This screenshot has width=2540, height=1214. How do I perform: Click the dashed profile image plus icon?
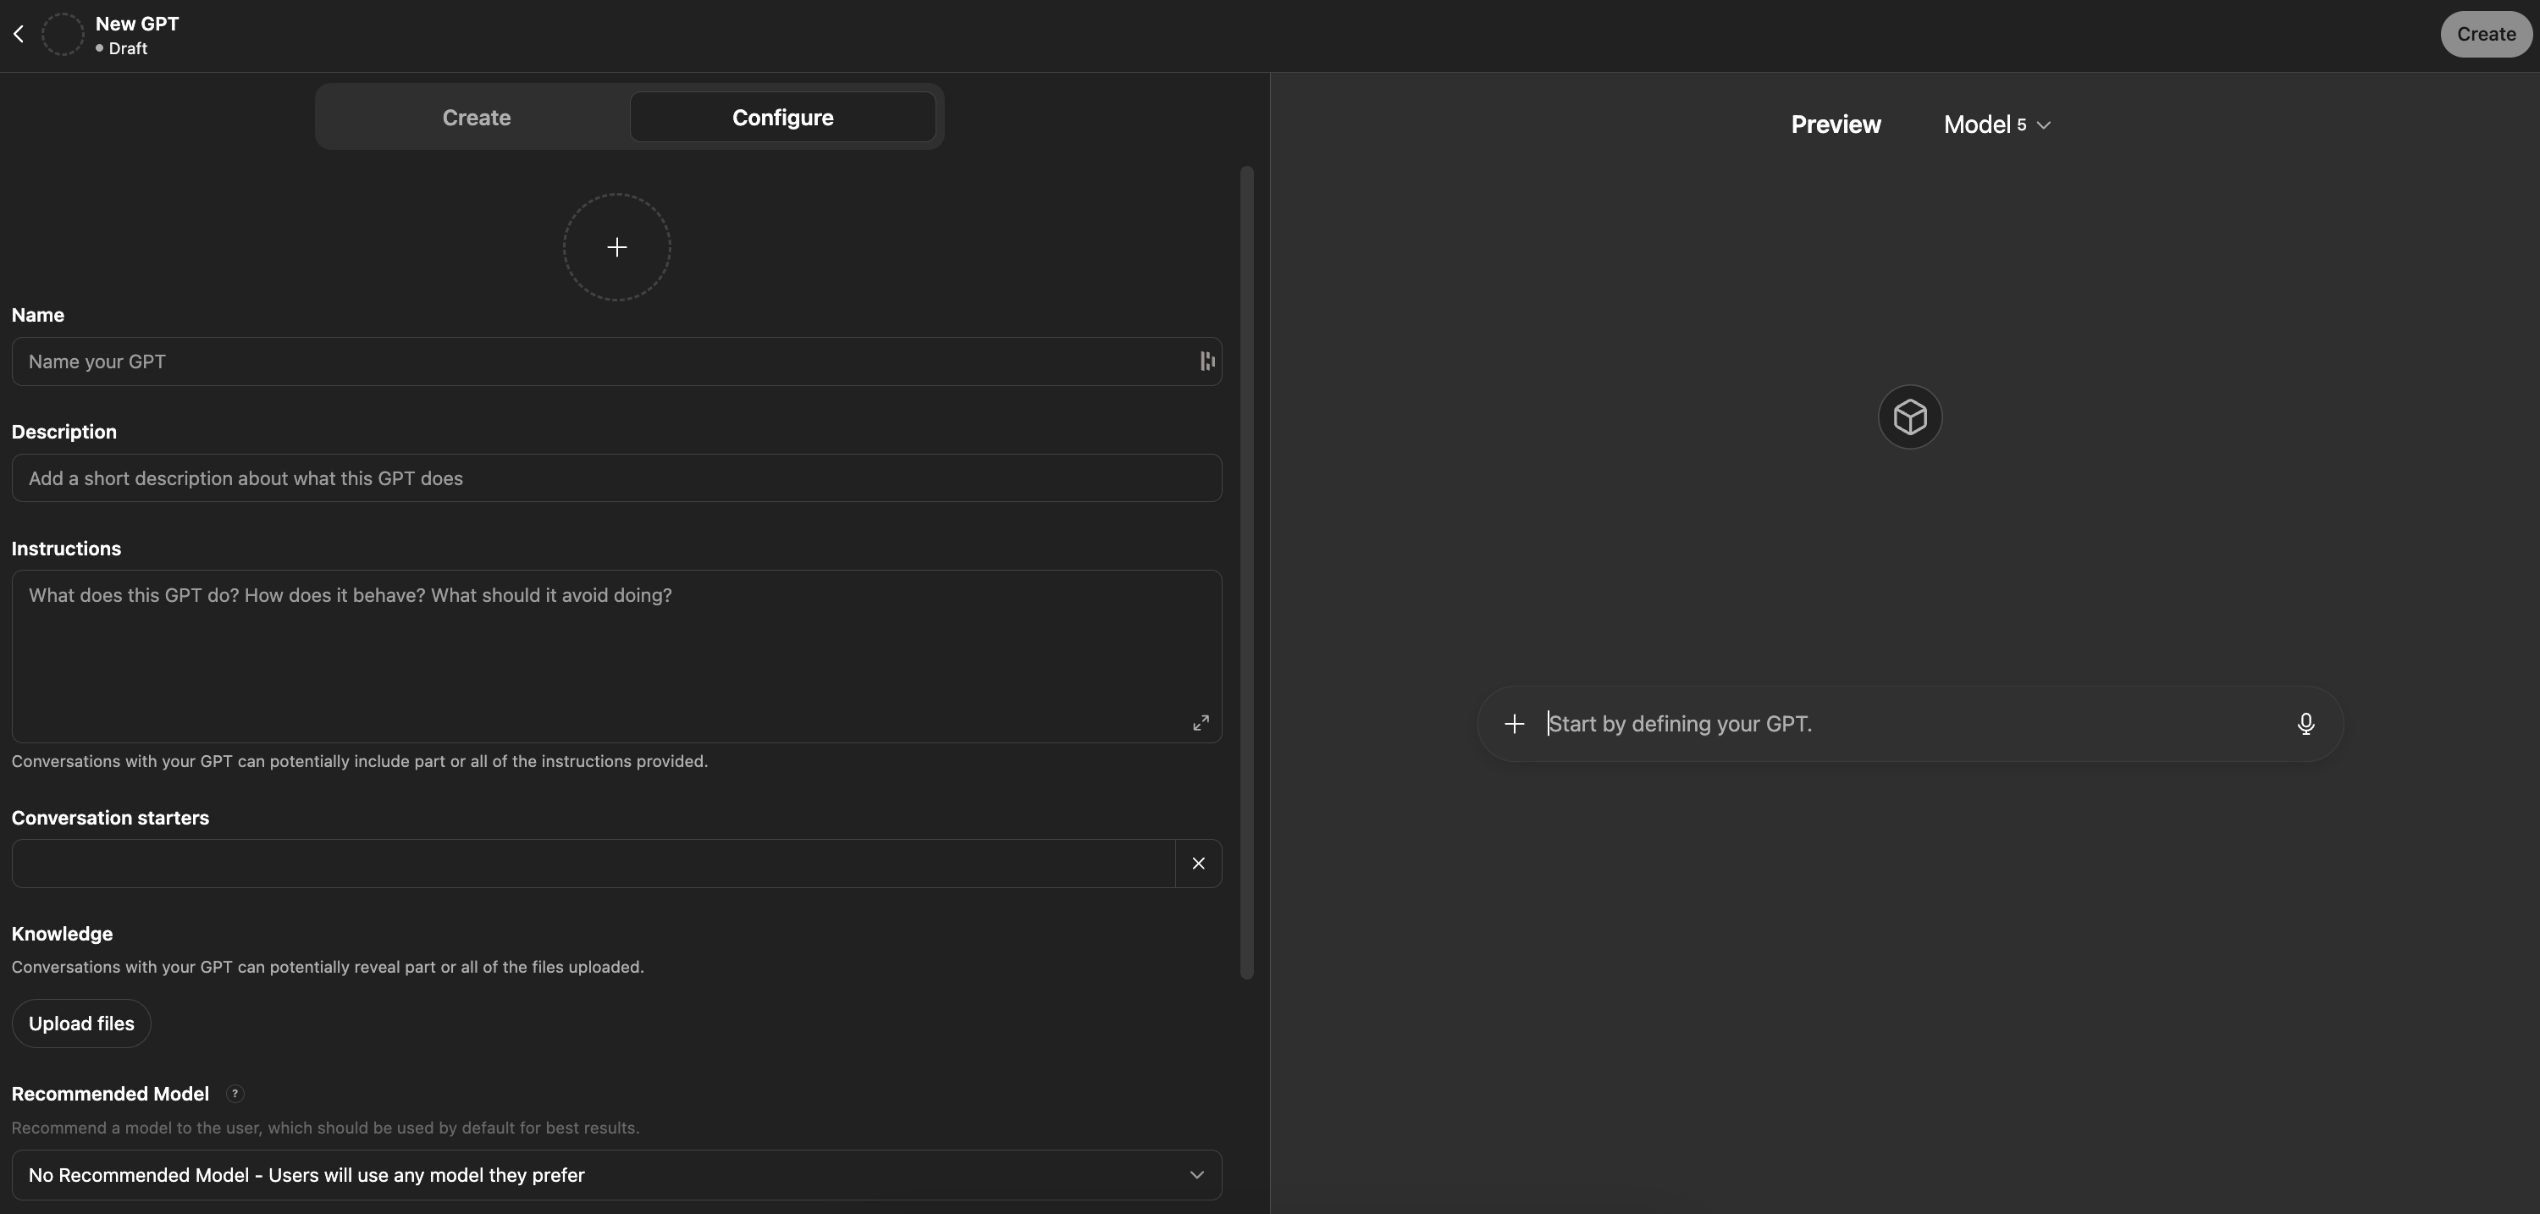coord(616,247)
